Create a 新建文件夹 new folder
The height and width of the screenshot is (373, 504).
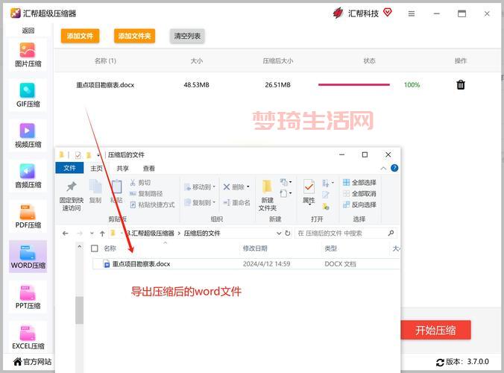(x=267, y=195)
